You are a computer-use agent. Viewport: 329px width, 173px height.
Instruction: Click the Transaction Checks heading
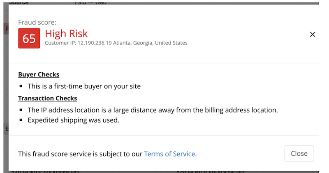click(47, 98)
